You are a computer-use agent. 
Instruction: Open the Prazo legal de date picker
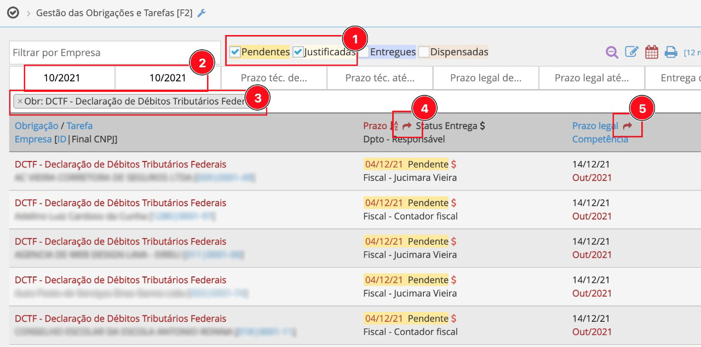point(485,78)
